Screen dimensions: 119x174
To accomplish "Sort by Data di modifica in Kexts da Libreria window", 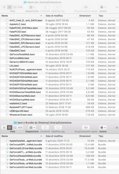I will (54, 16).
